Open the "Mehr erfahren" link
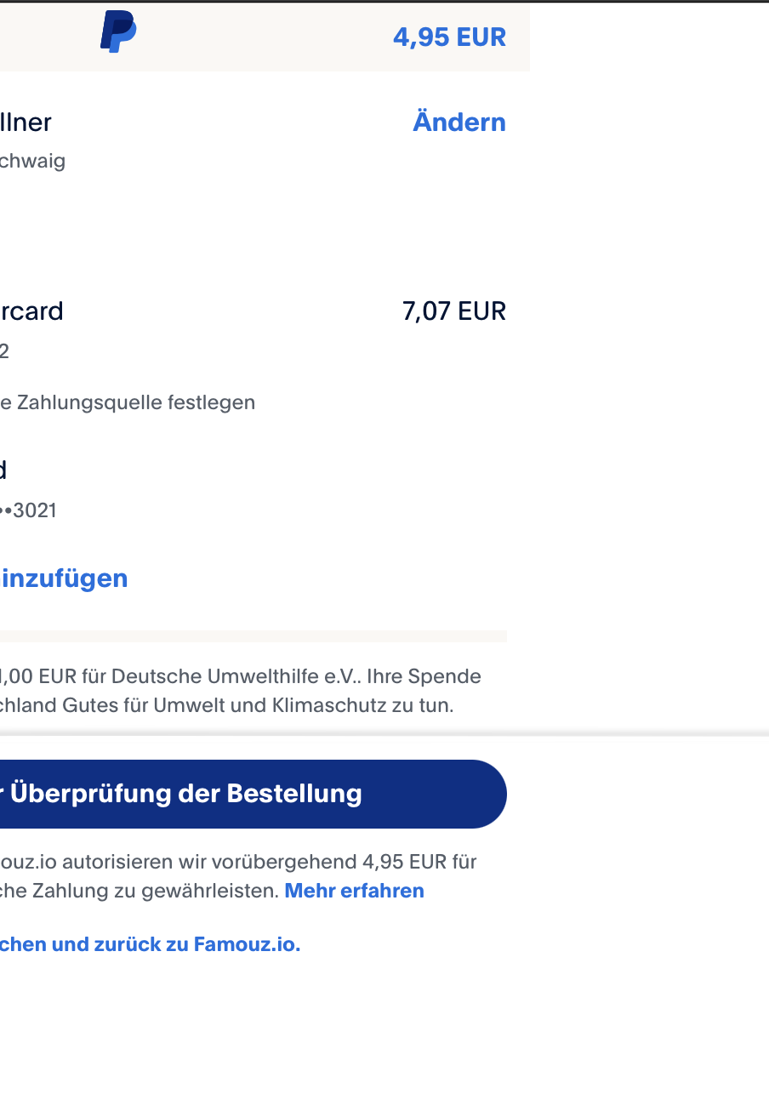This screenshot has width=769, height=1094. click(354, 891)
